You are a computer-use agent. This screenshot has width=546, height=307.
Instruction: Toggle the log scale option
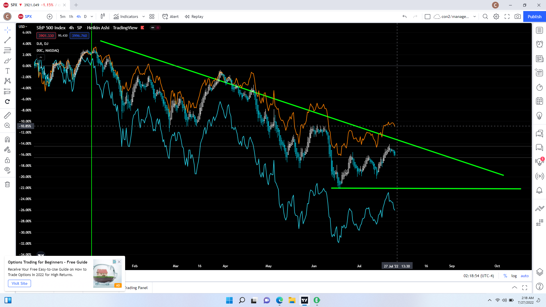(514, 276)
